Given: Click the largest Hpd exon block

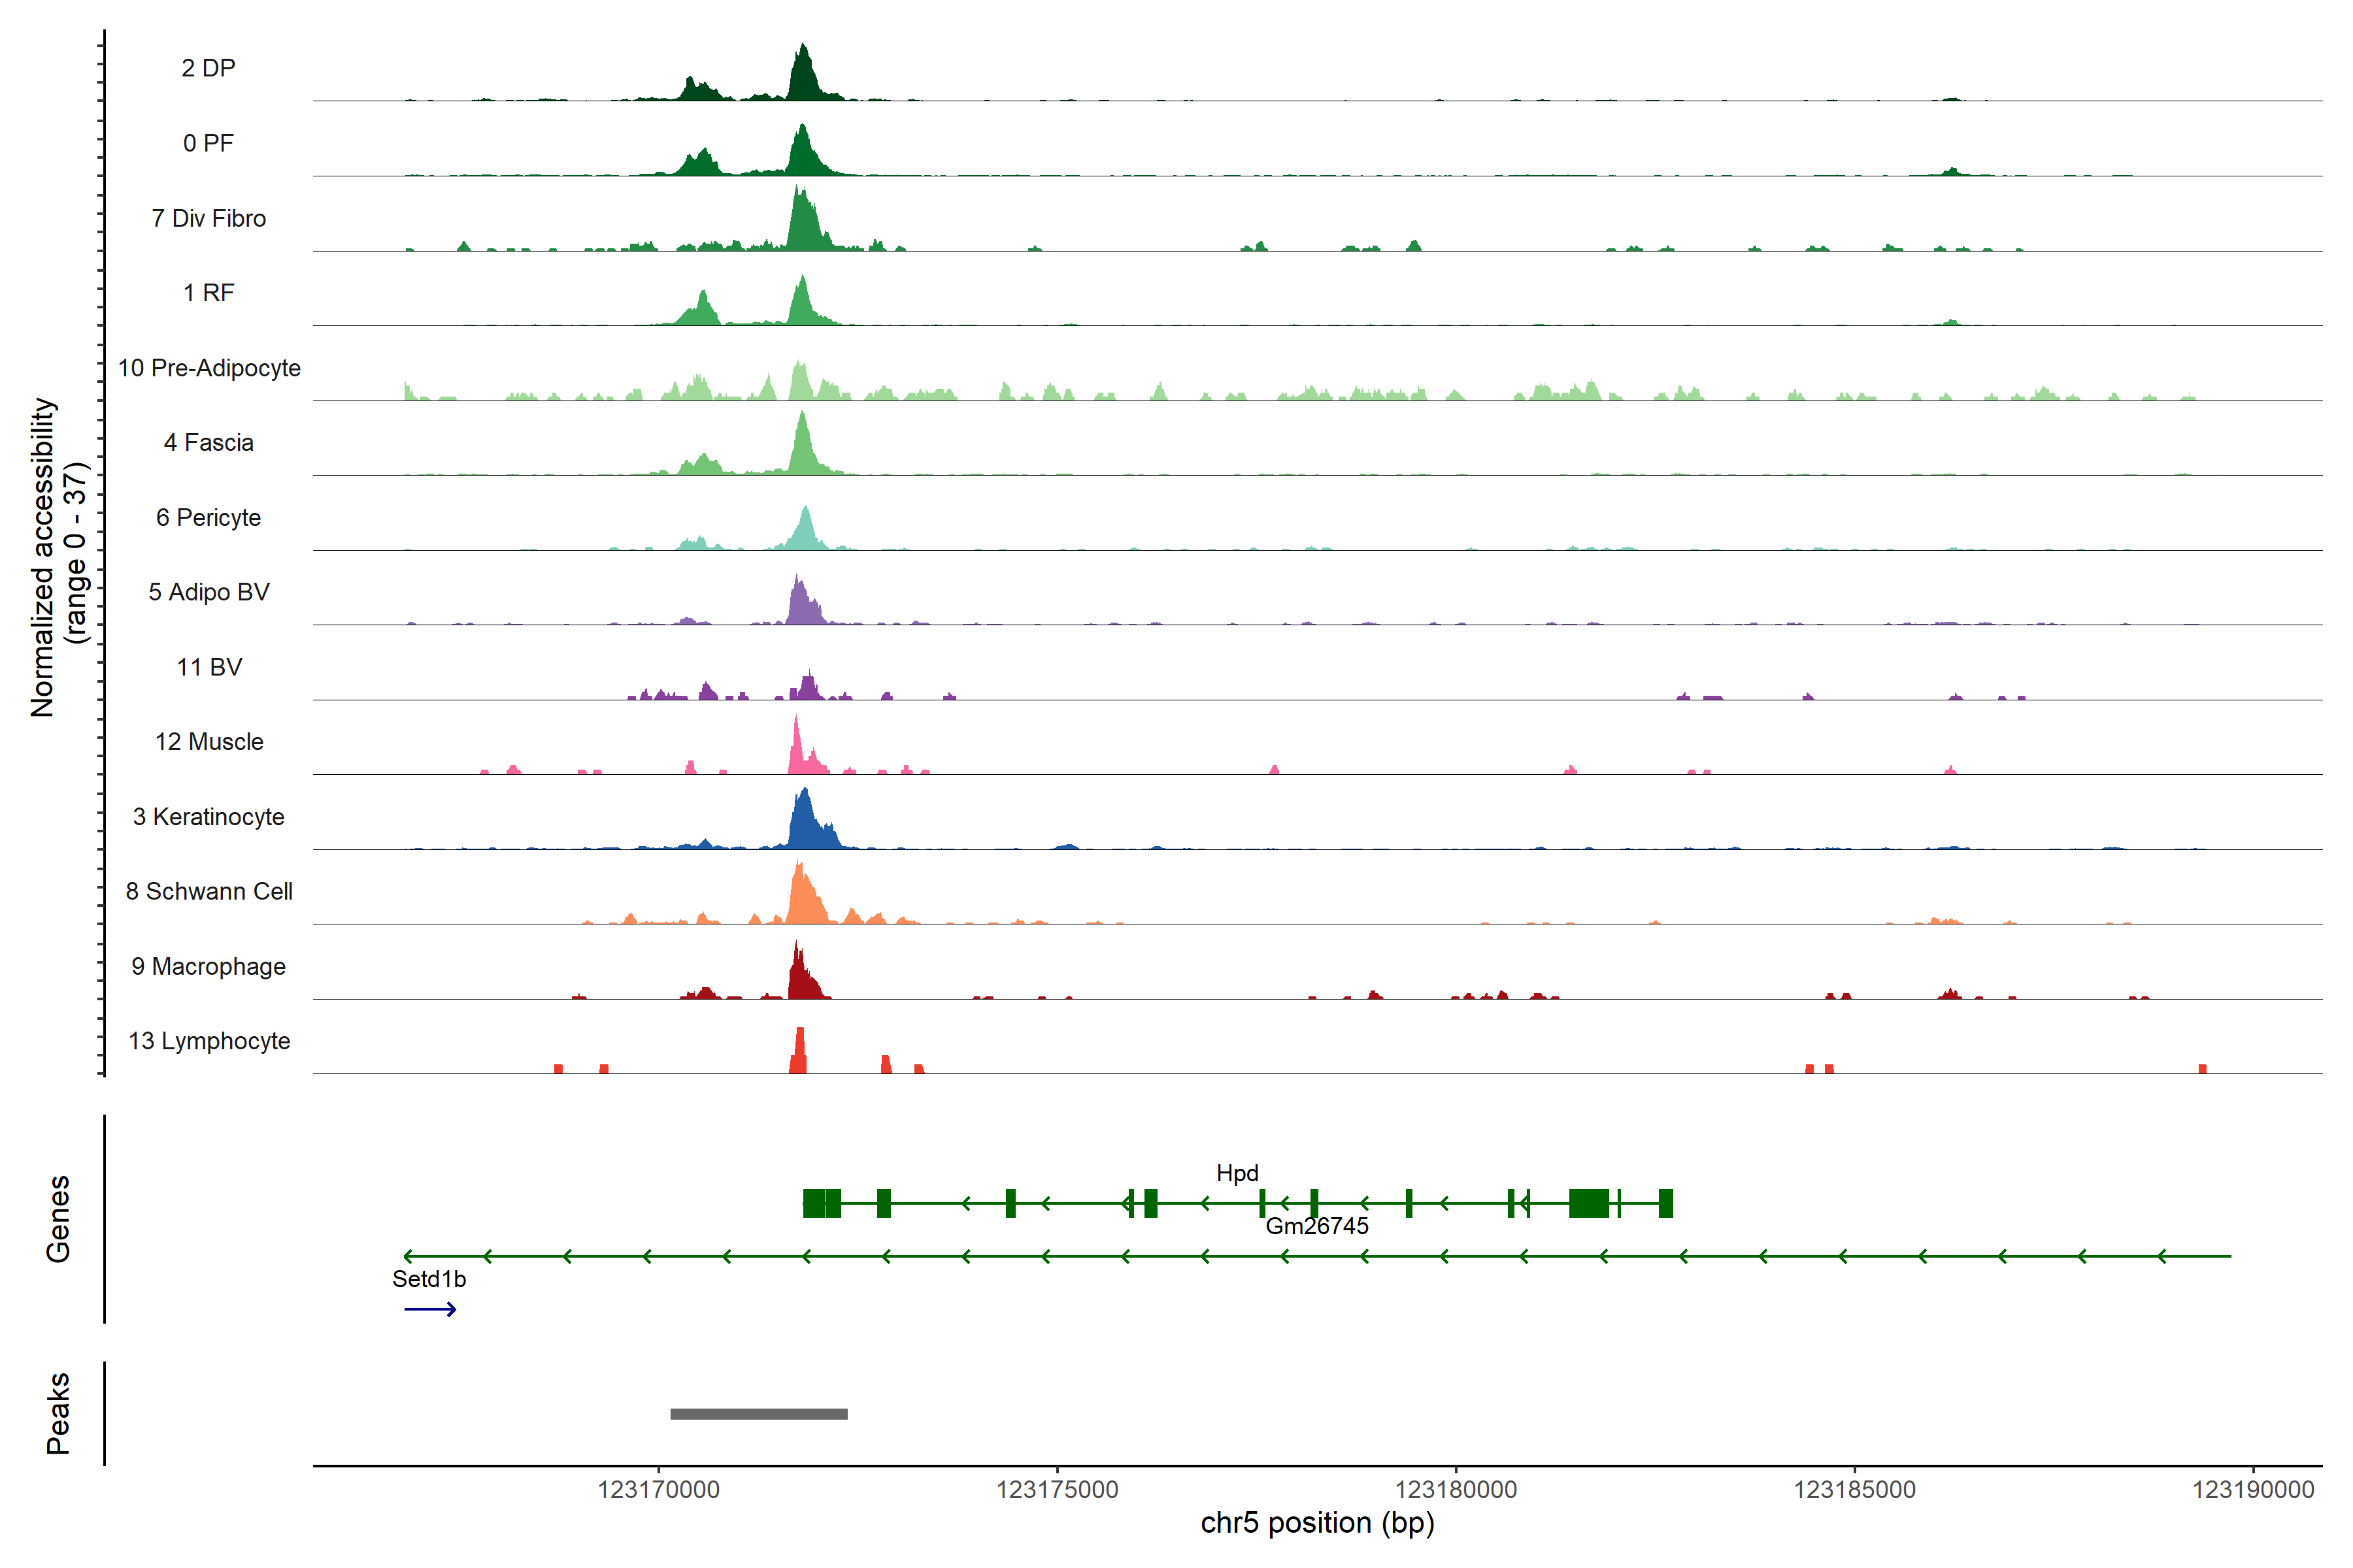Looking at the screenshot, I should 1589,1203.
